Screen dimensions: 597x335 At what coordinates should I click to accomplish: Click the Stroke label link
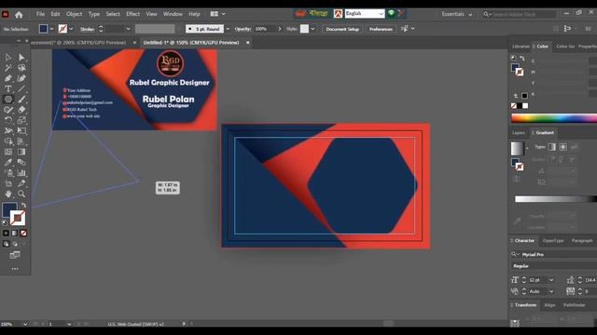point(87,29)
